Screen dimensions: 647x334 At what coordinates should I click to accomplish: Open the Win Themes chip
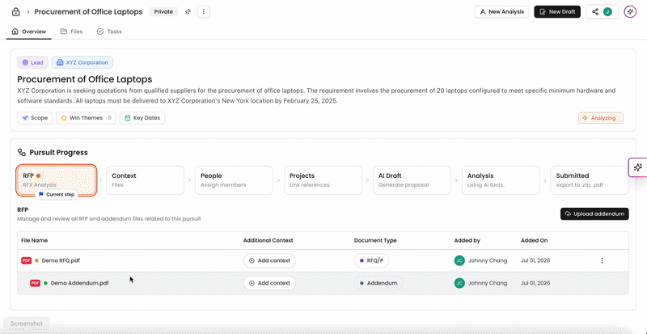[87, 118]
